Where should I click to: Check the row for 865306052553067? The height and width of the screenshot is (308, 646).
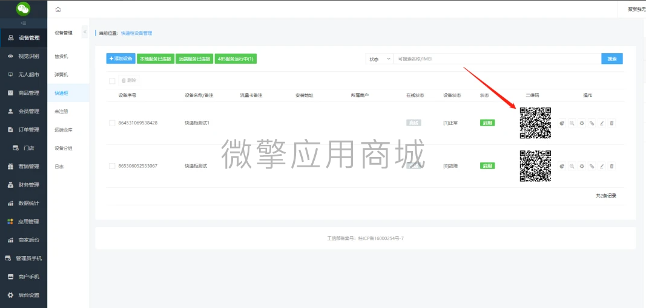tap(112, 165)
